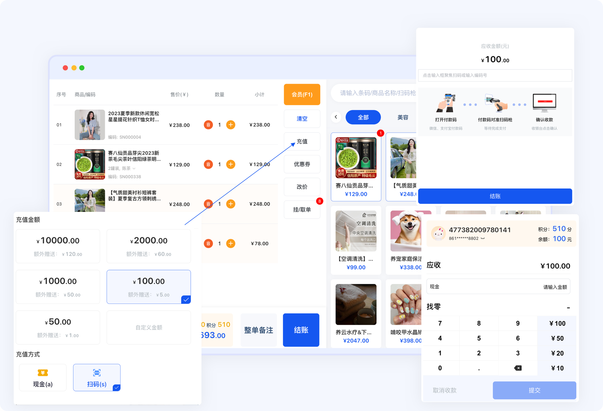Click the 确认收款 cashier confirm icon
The width and height of the screenshot is (603, 411).
pyautogui.click(x=544, y=102)
